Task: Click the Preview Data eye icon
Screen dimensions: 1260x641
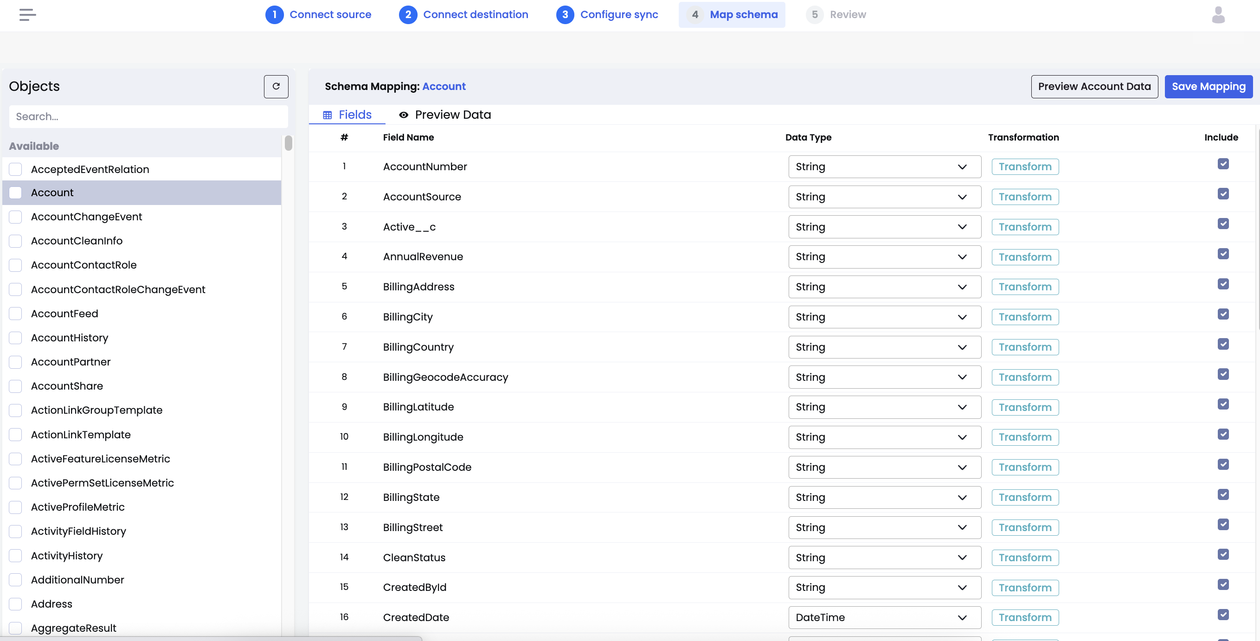Action: pyautogui.click(x=404, y=115)
